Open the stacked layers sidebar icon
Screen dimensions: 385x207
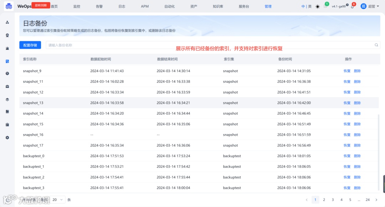coord(7,100)
